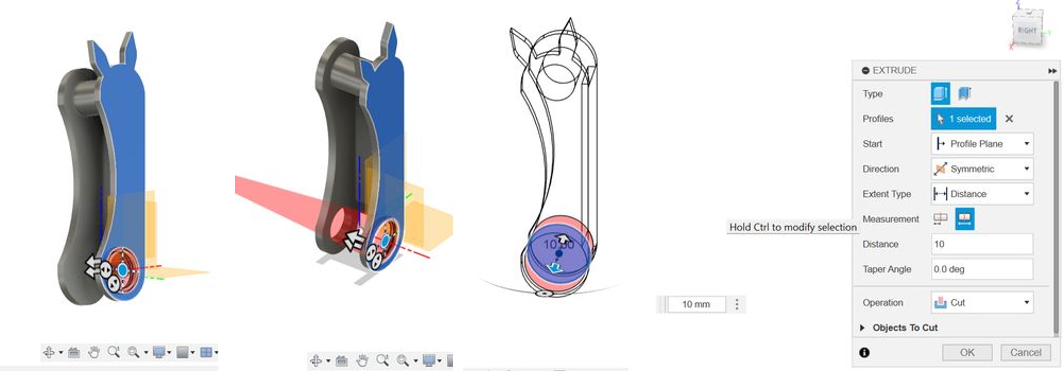Click the Orbit tool in the middle navigation bar

[316, 361]
